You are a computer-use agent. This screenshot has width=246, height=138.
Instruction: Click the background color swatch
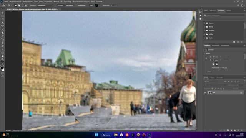3,70
